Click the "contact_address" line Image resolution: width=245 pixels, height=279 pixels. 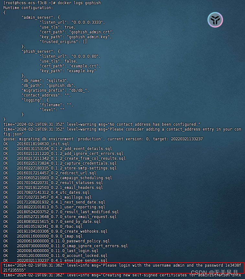click(x=46, y=95)
